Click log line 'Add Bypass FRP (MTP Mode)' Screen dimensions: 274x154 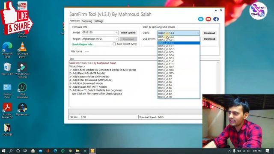88,87
